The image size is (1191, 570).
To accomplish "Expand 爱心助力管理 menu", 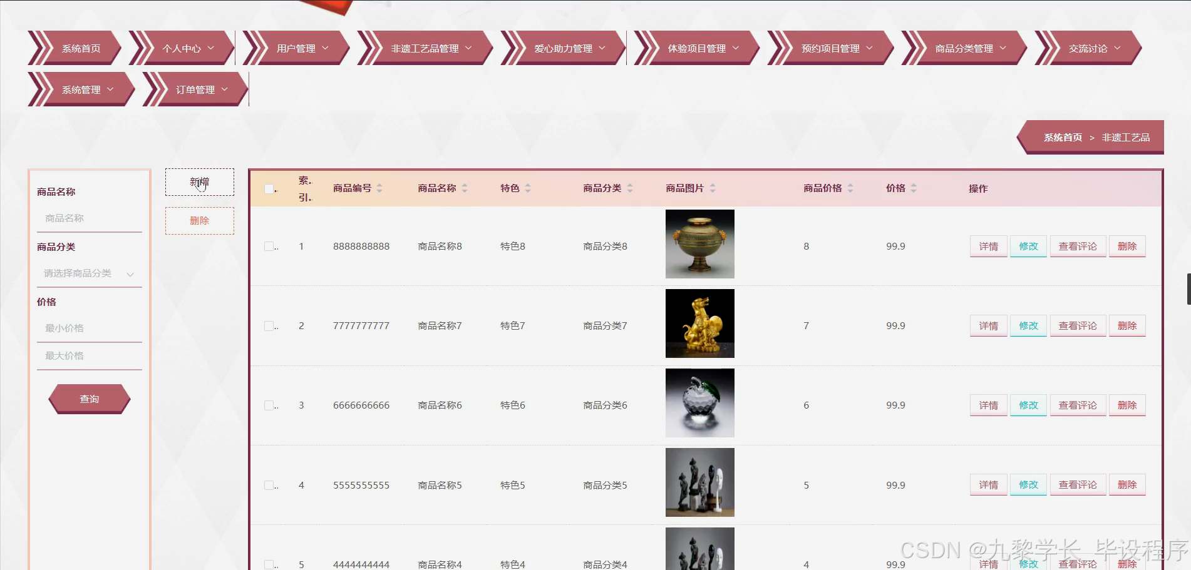I will pyautogui.click(x=564, y=48).
